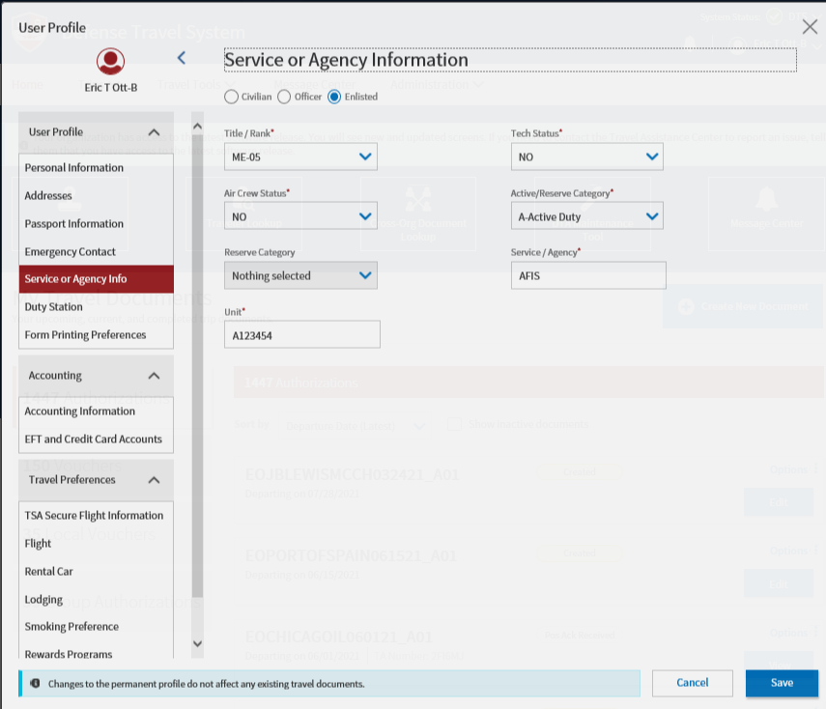Select the Officer radio button
The image size is (826, 709).
[x=284, y=97]
